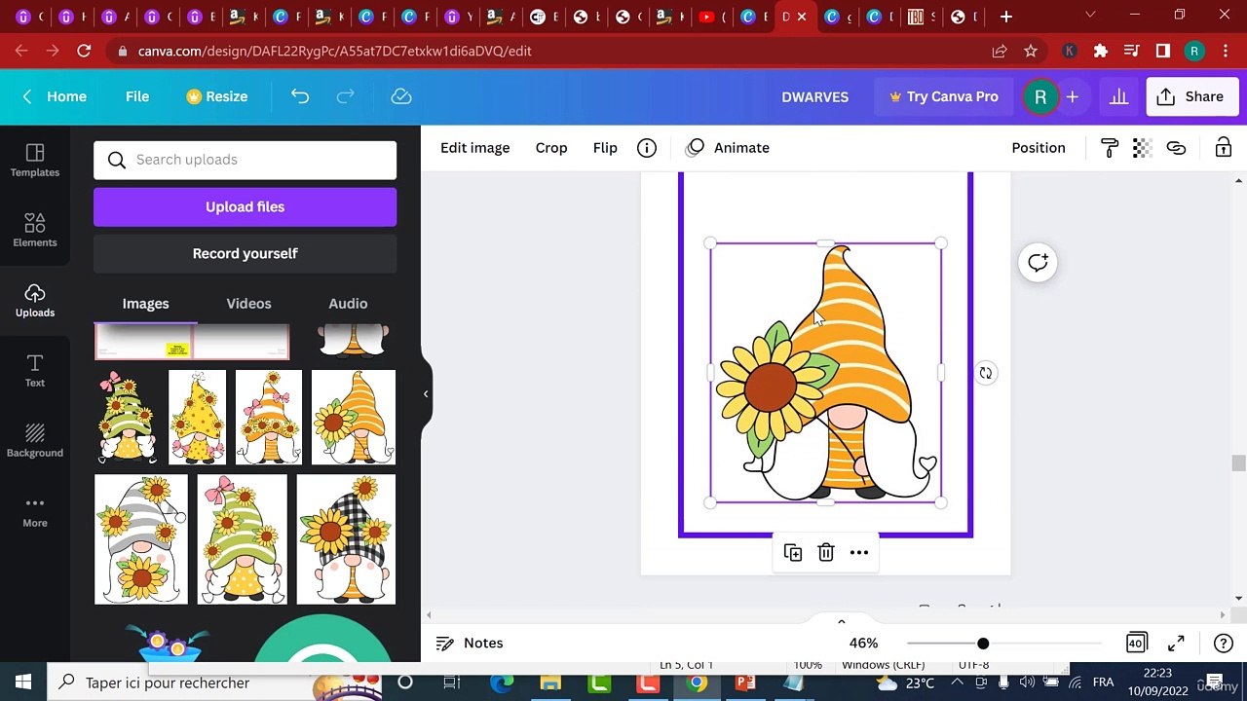Select the plaid black hat gnome thumbnail
The height and width of the screenshot is (701, 1247).
(x=347, y=539)
